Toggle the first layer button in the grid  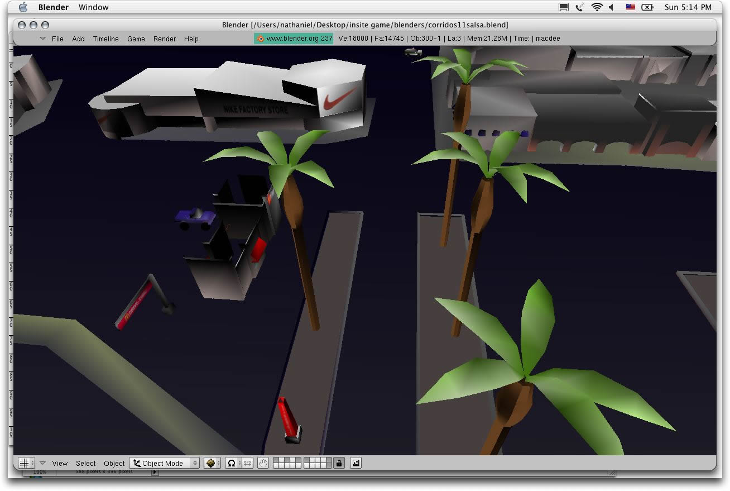point(276,460)
